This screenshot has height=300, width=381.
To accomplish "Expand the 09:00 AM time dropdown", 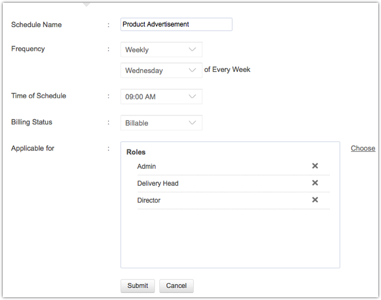I will (161, 97).
